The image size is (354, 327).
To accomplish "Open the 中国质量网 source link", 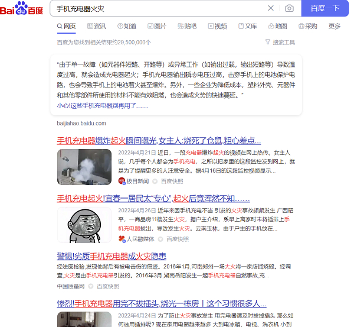I will (x=71, y=286).
